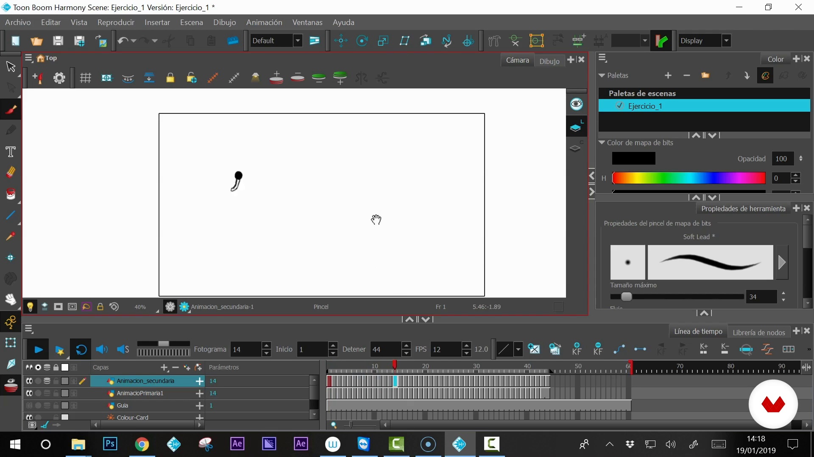814x457 pixels.
Task: Select the Rotate tool in top toolbar
Action: 362,41
